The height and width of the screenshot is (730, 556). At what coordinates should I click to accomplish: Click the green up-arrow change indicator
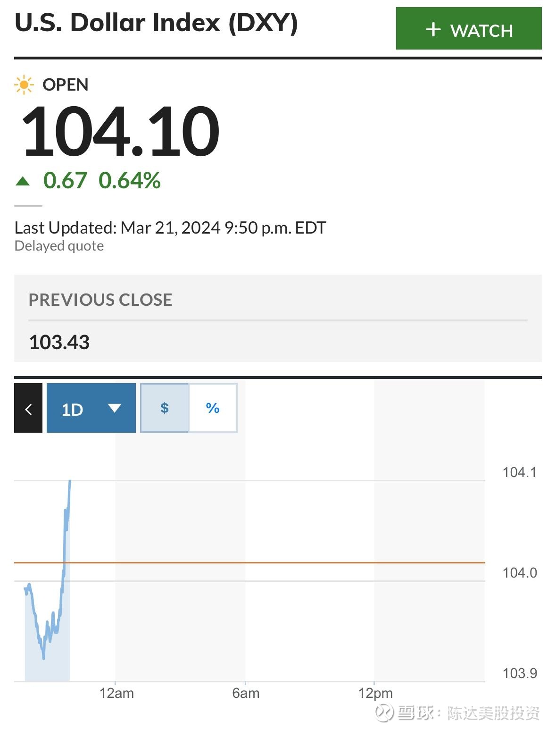[23, 181]
